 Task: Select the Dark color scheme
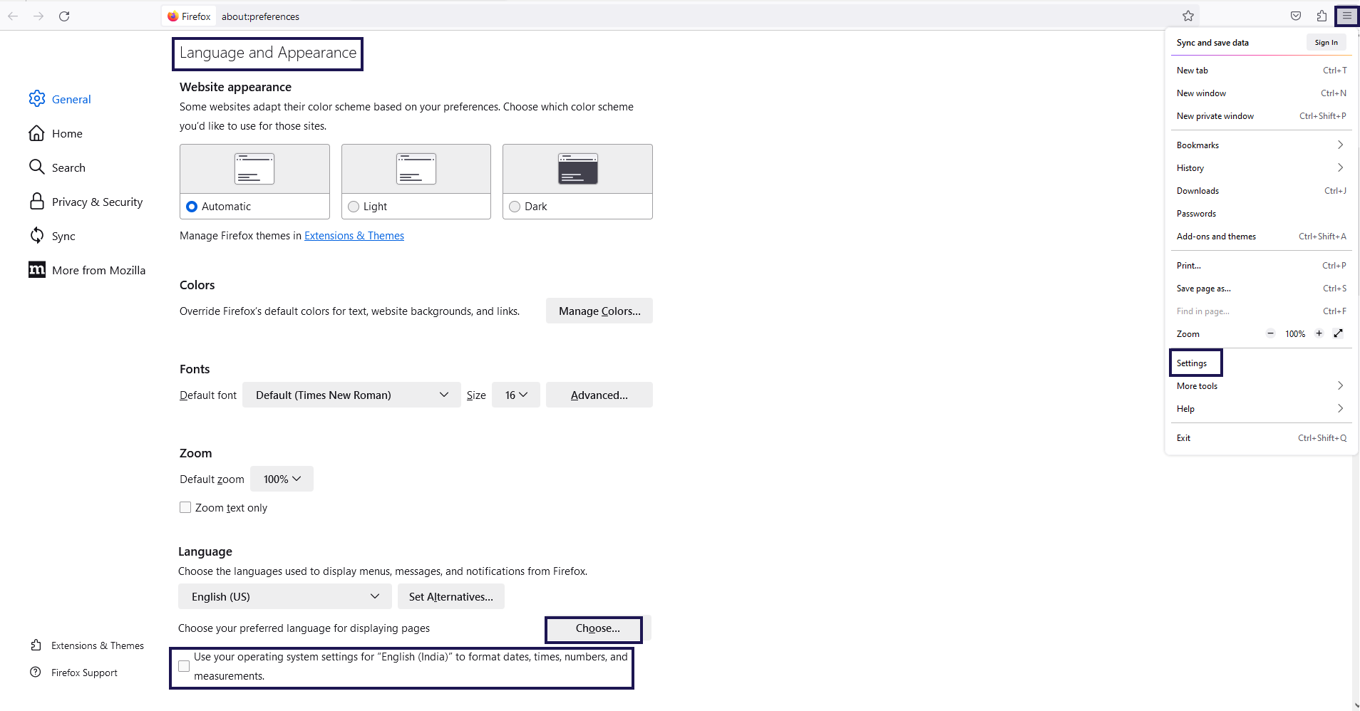tap(515, 207)
